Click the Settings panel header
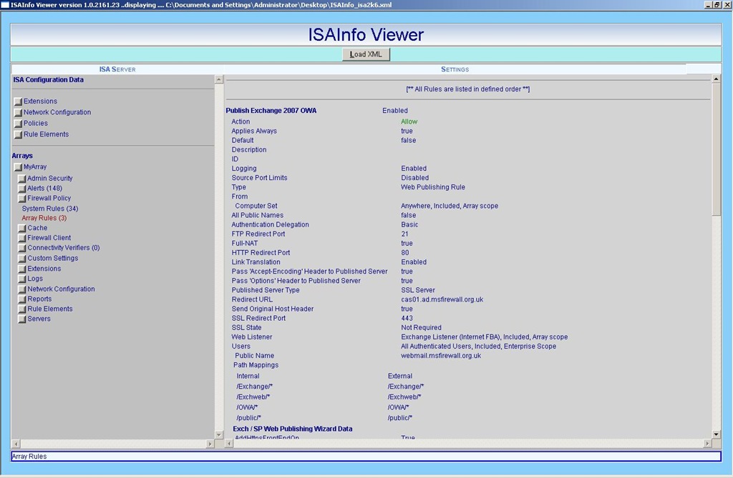 pyautogui.click(x=455, y=69)
